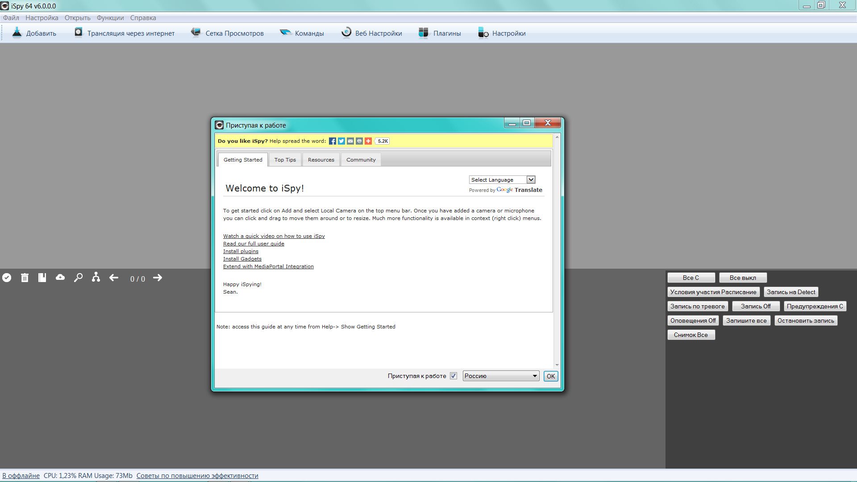857x482 pixels.
Task: Click Watch a quick video link
Action: [x=274, y=235]
